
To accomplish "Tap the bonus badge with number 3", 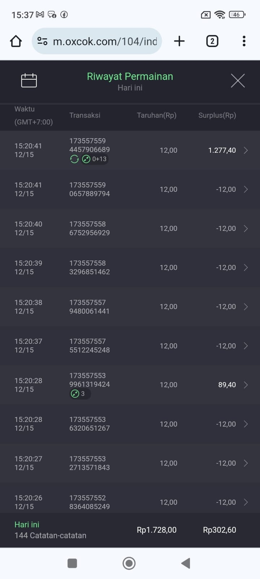I will point(79,394).
